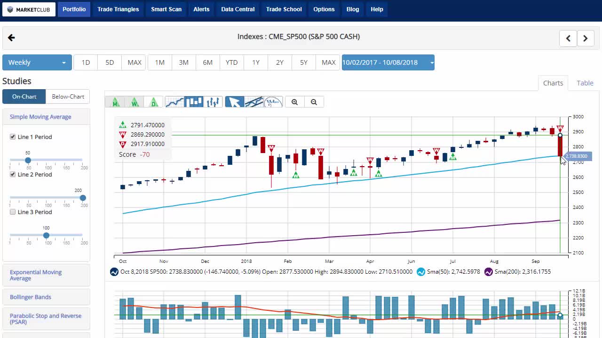Open Smart Scan page
Image resolution: width=602 pixels, height=338 pixels.
[166, 9]
